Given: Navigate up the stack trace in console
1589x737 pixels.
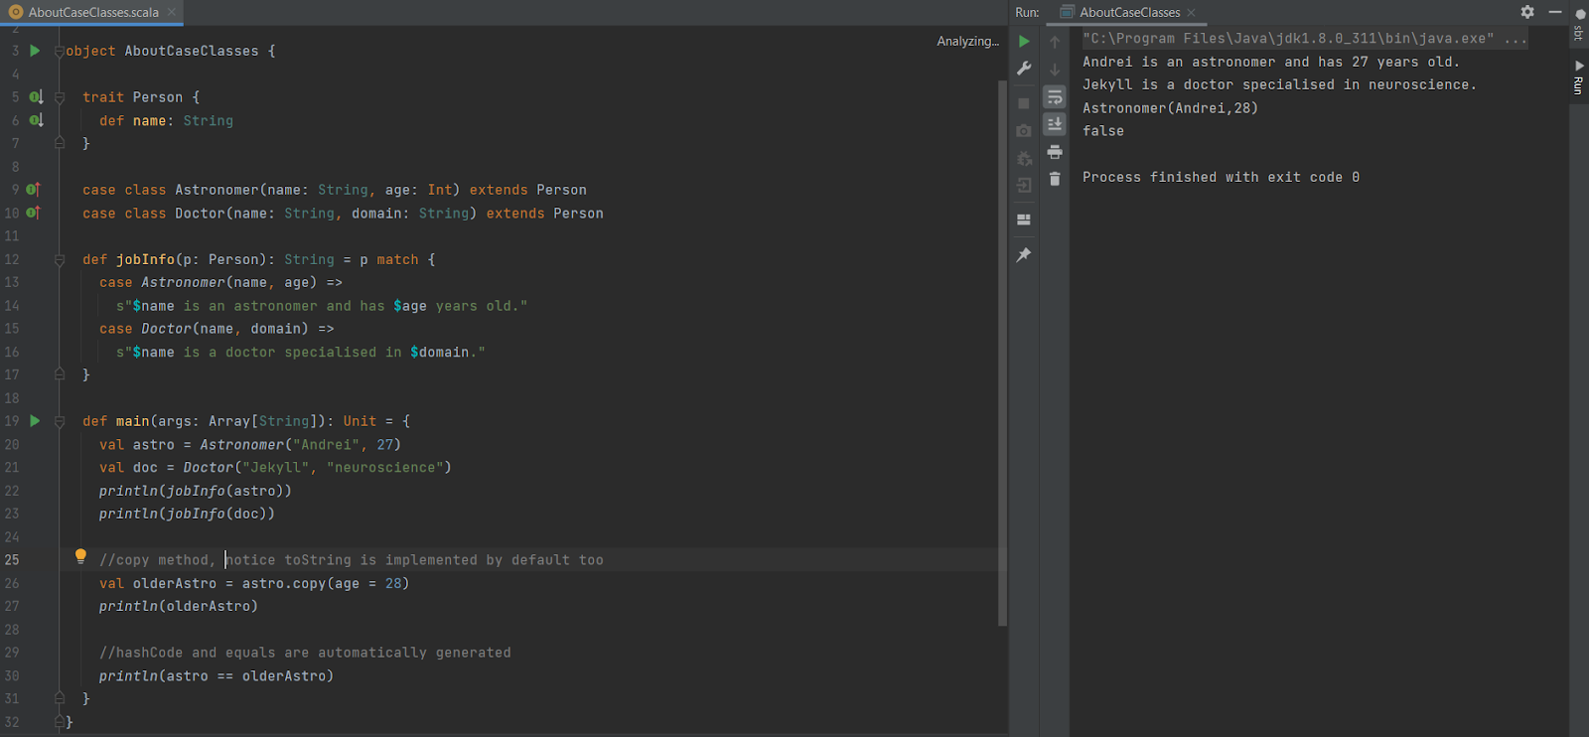Looking at the screenshot, I should (x=1055, y=42).
